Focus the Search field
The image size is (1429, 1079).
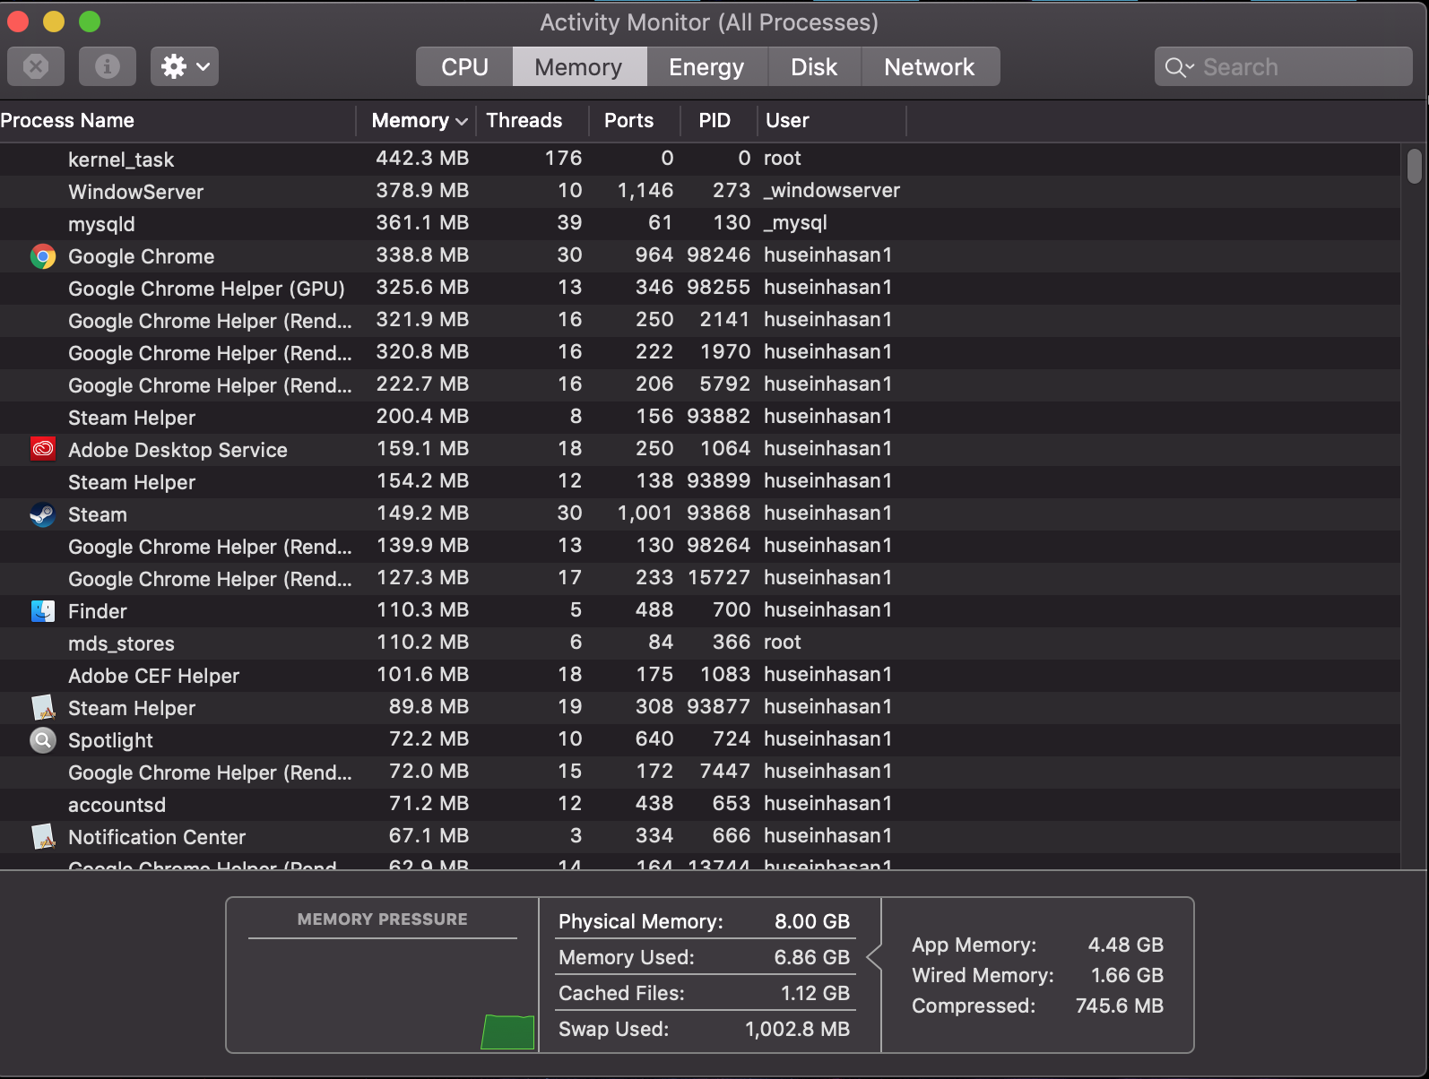[x=1284, y=66]
